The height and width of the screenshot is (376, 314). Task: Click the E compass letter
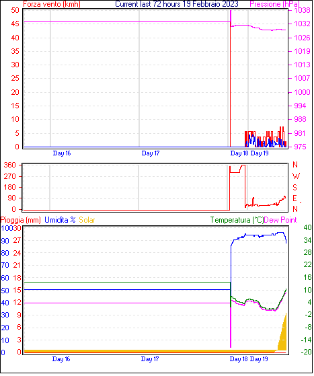tap(295, 198)
